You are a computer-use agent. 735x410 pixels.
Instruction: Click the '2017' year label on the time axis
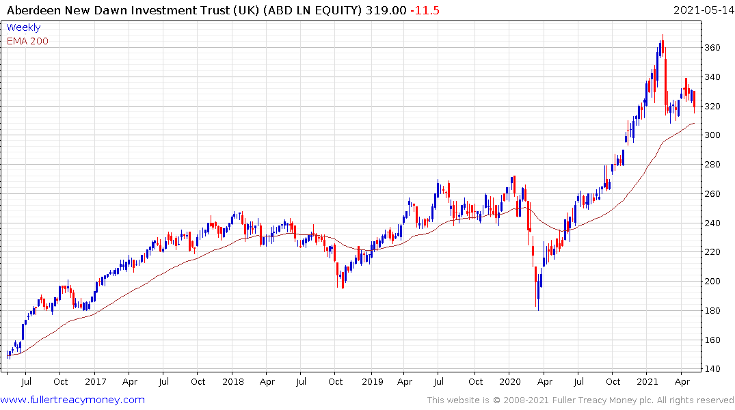pos(96,382)
